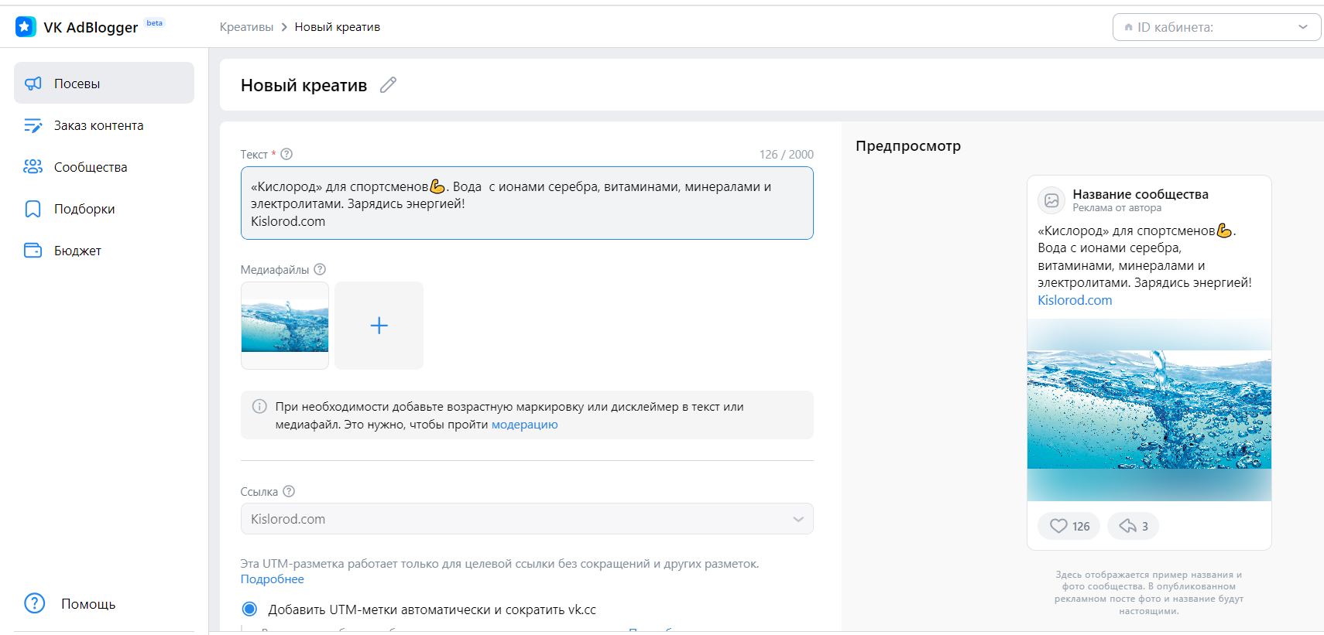This screenshot has width=1324, height=635.
Task: Click the home icon in ID кабинета field
Action: pos(1129,27)
